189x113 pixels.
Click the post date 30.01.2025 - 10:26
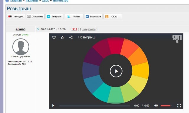[x=53, y=29]
